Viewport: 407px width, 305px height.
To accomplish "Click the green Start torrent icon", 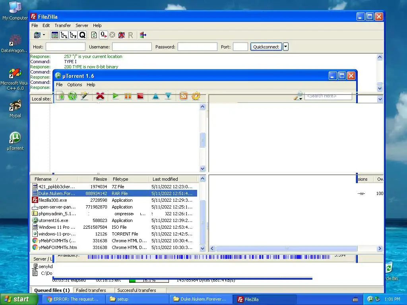I will (116, 96).
